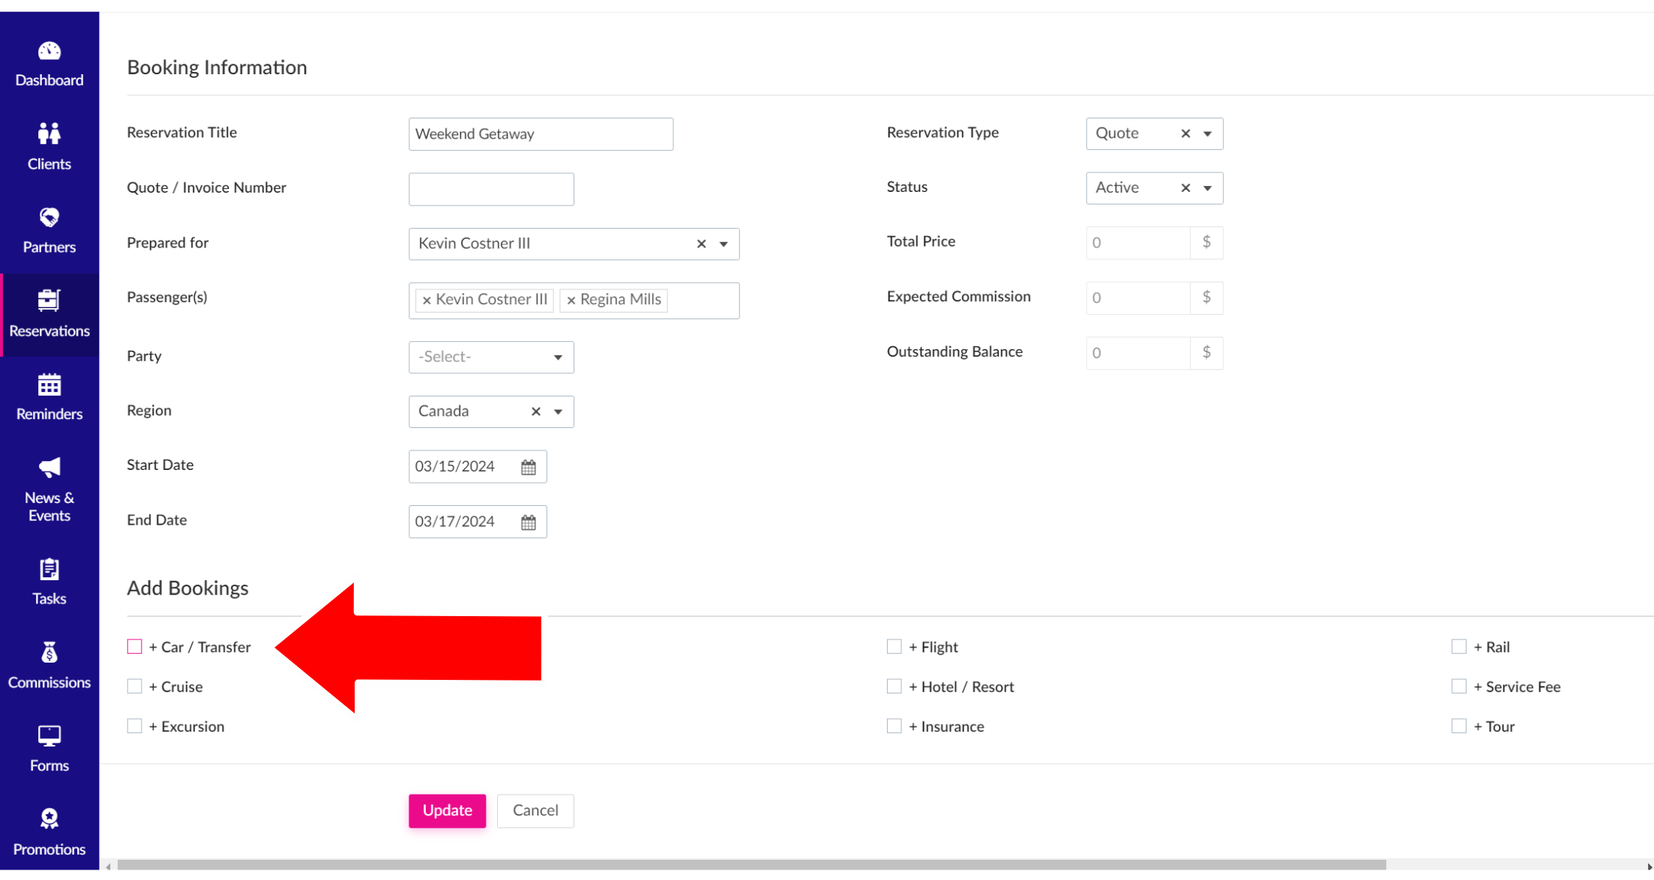Viewport: 1654px width, 880px height.
Task: Check the Car / Transfer checkbox
Action: (134, 646)
